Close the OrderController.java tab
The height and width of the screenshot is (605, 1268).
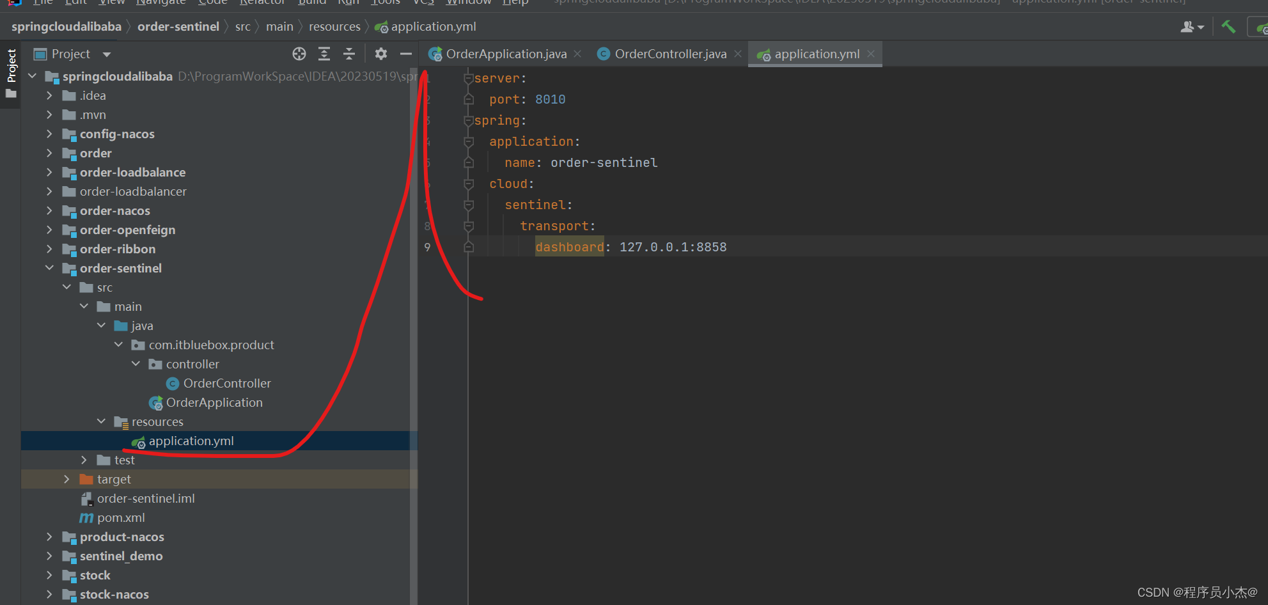coord(738,54)
